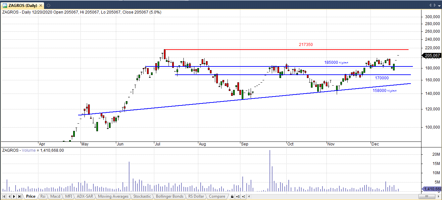The image size is (442, 200).
Task: Click the next sheet arrow
Action: 14,197
